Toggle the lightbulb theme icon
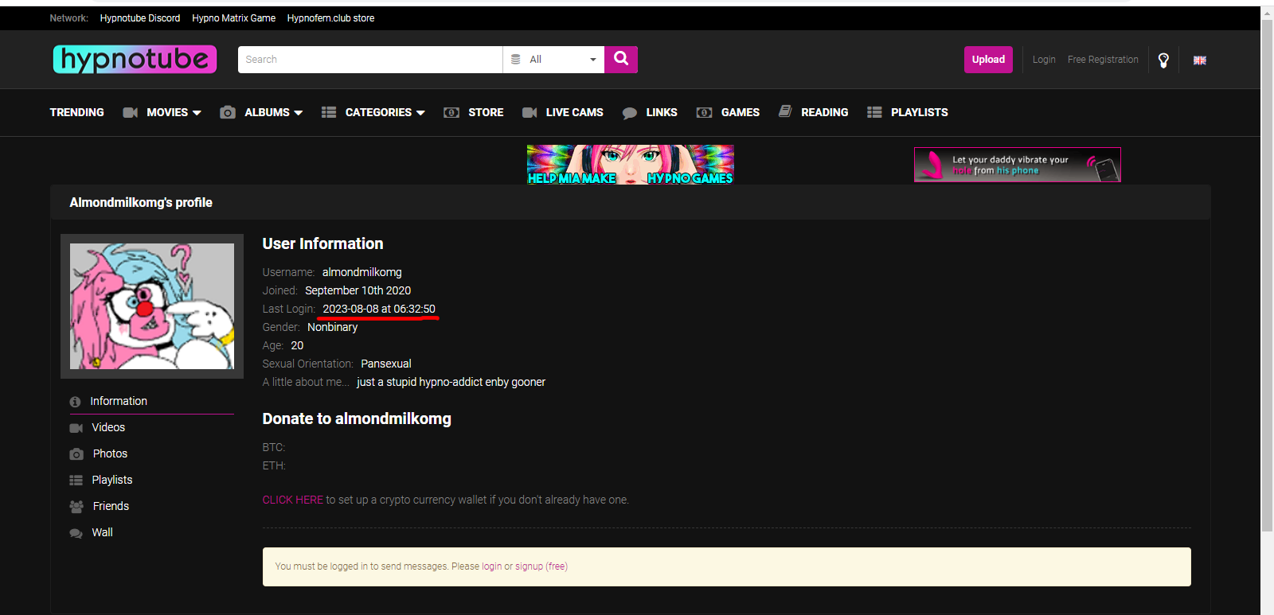Screen dimensions: 1274x615 (1163, 60)
